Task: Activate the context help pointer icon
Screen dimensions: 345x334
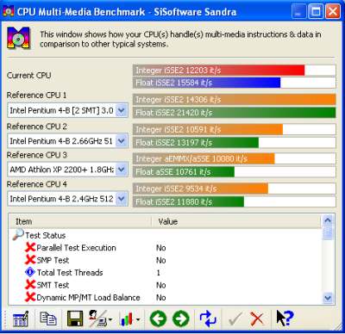Action: 285,318
